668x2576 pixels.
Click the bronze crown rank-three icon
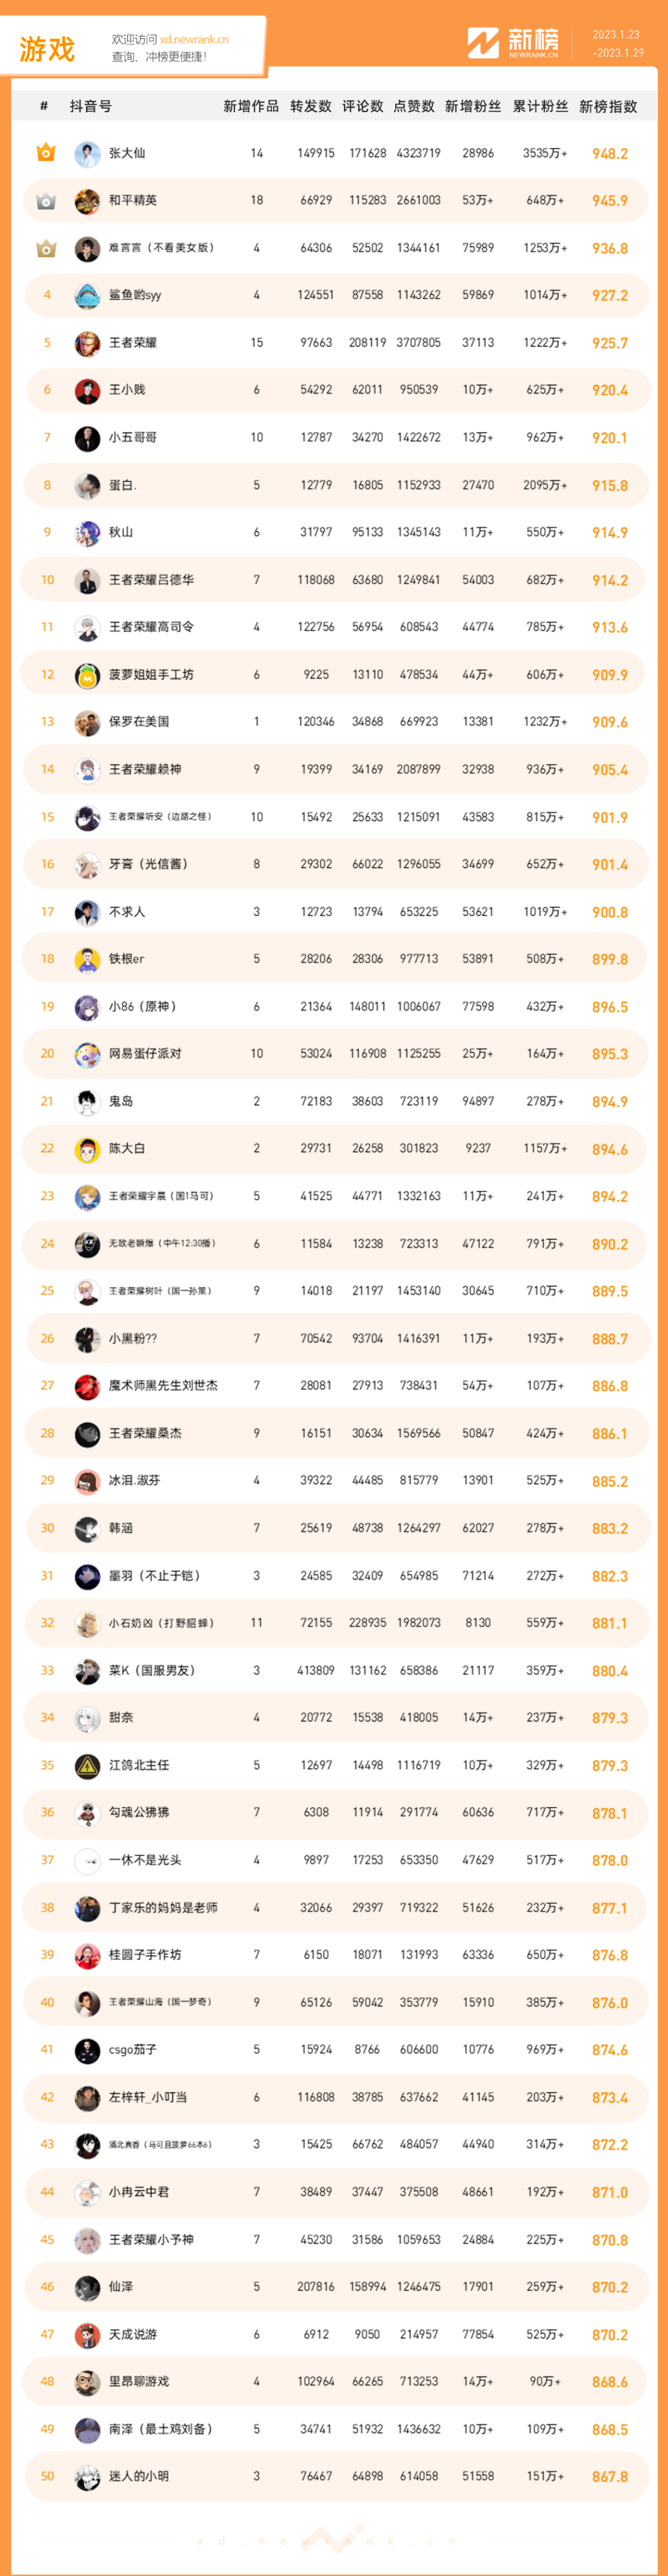[x=46, y=248]
